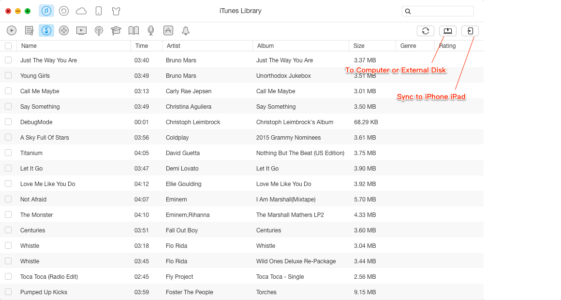
Task: Select the artist Ellie Goulding cell
Action: pos(184,184)
